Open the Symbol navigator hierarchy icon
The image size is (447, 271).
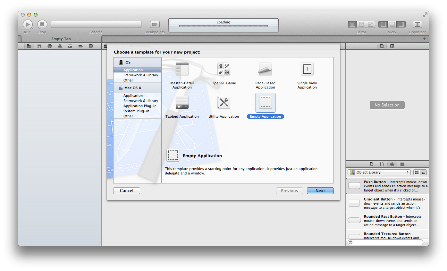(39, 46)
